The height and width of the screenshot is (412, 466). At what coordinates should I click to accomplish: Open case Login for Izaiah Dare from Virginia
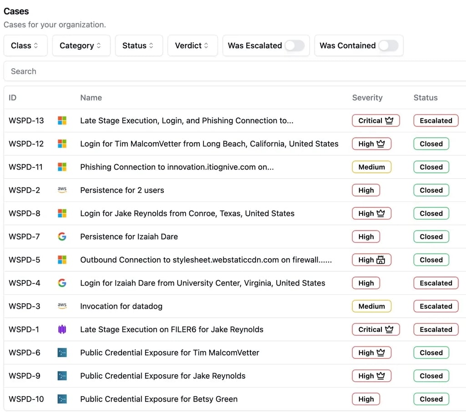tap(203, 283)
